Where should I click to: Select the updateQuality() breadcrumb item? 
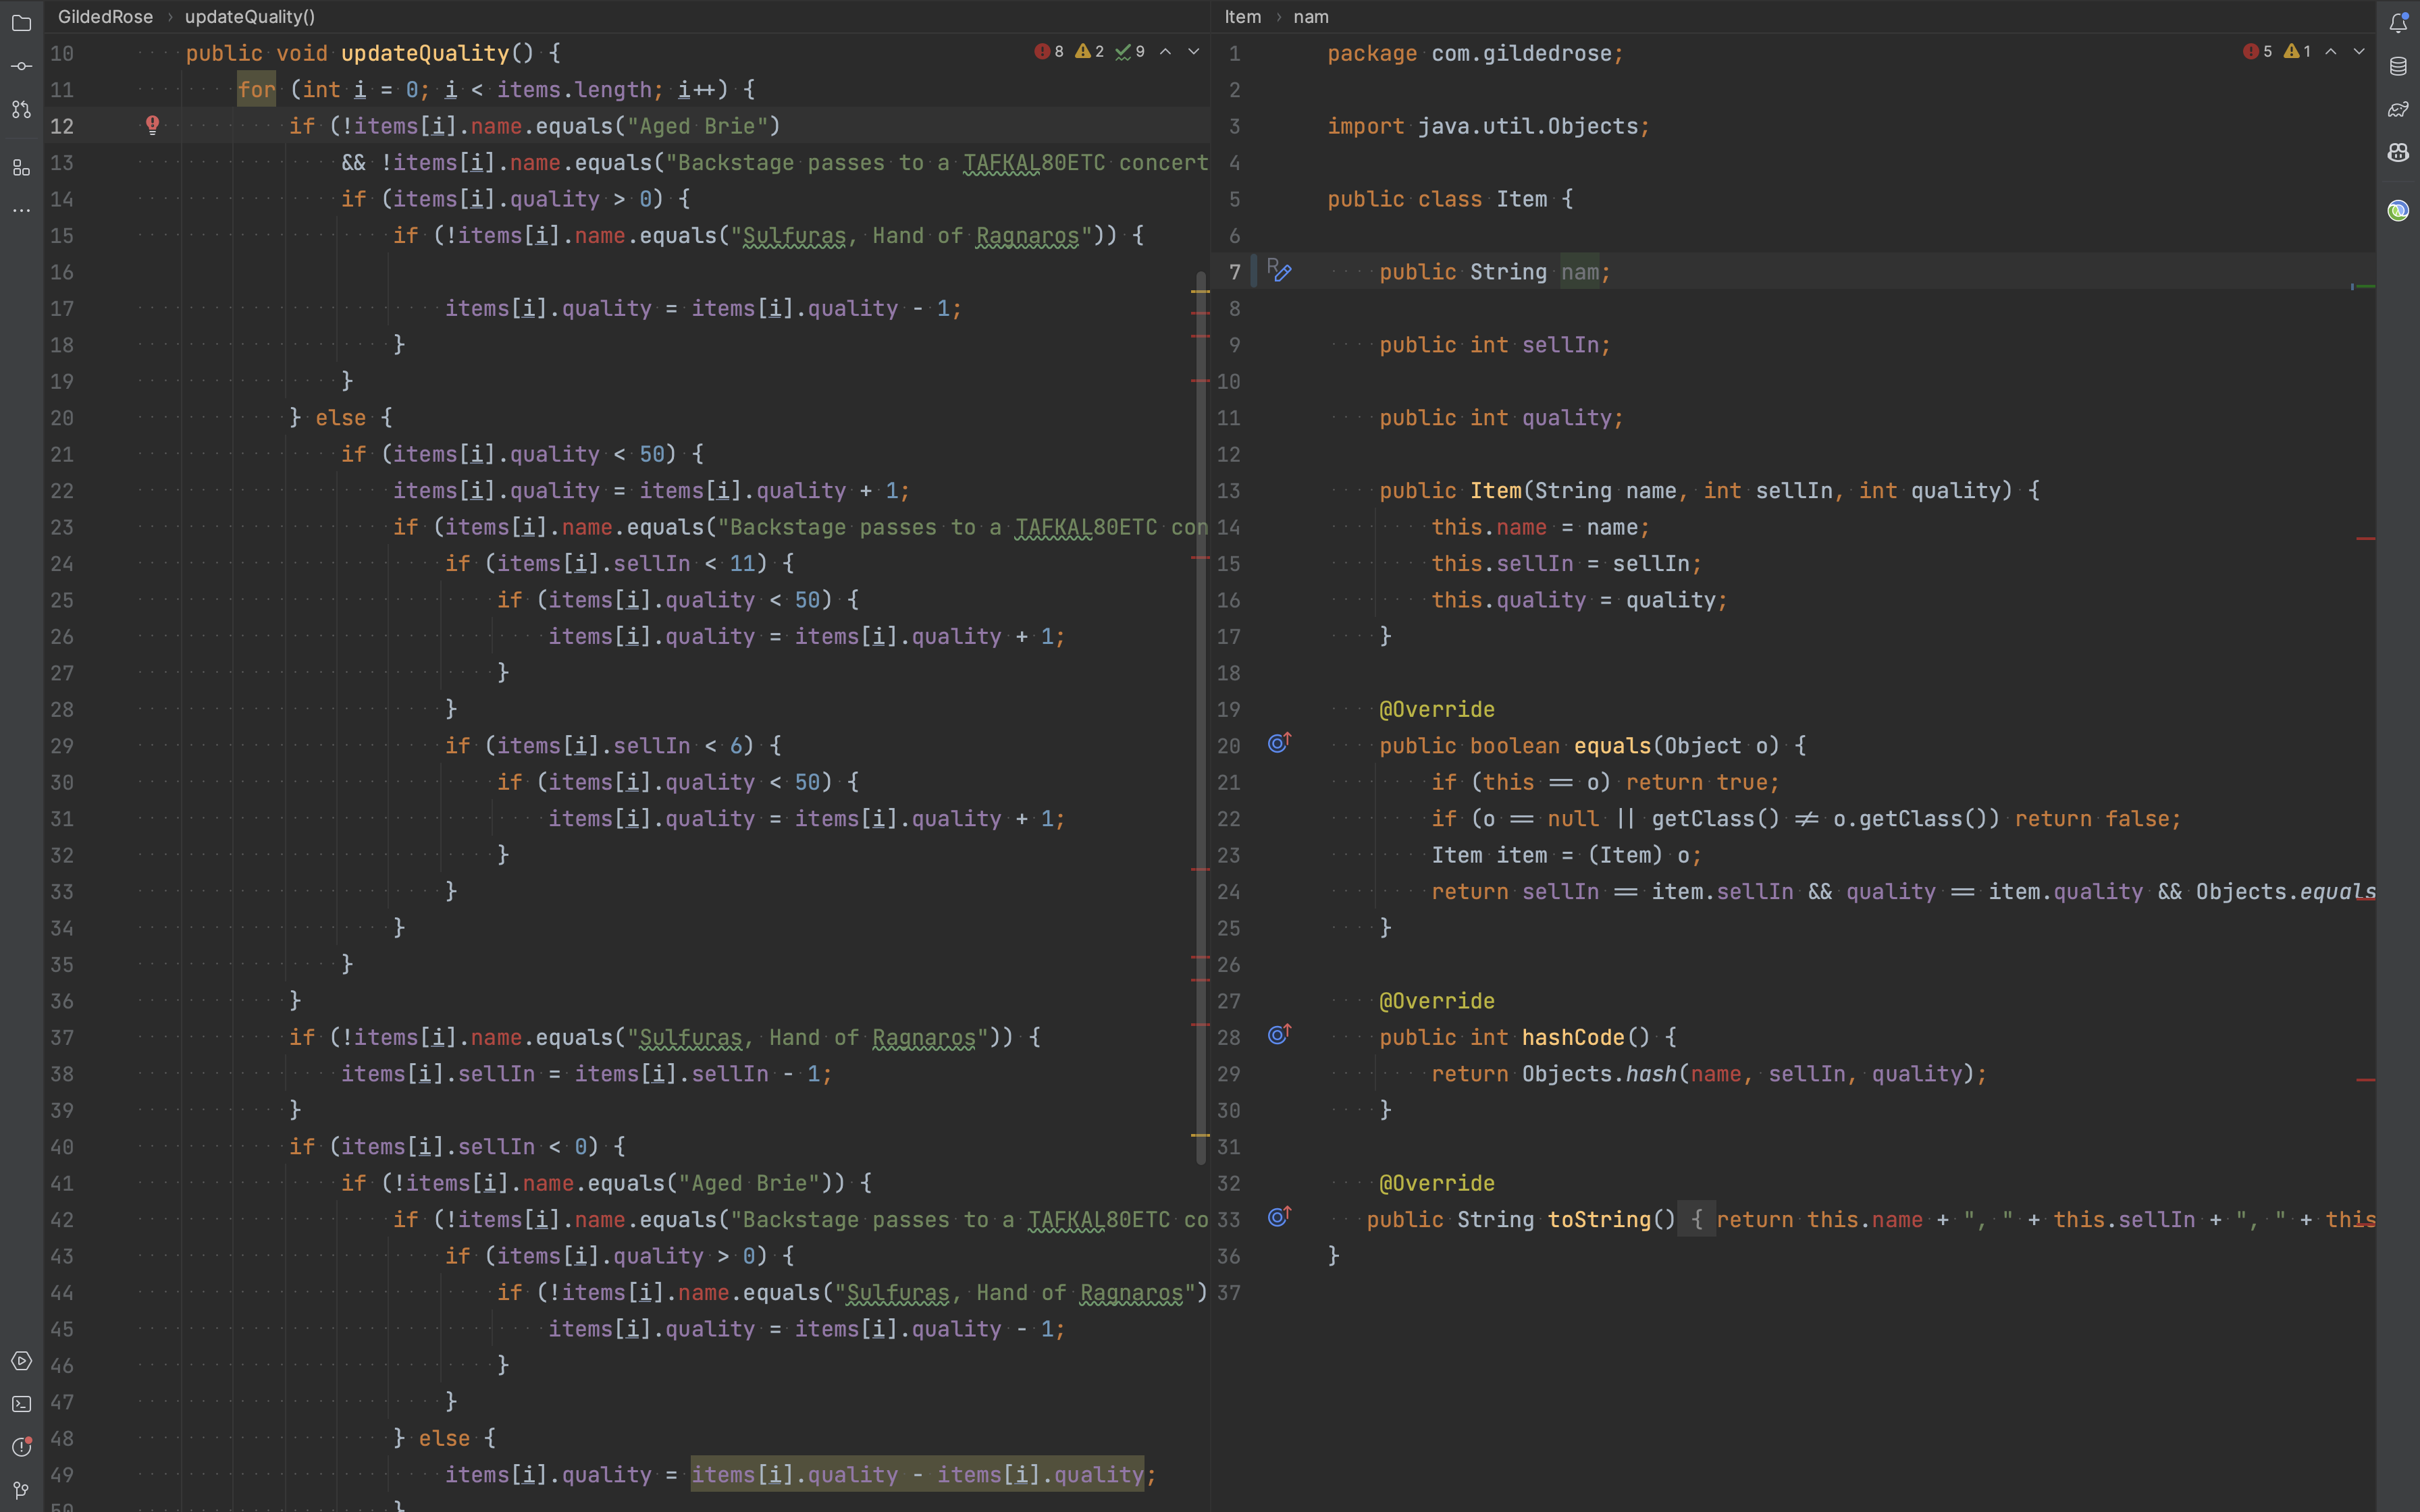pos(250,17)
